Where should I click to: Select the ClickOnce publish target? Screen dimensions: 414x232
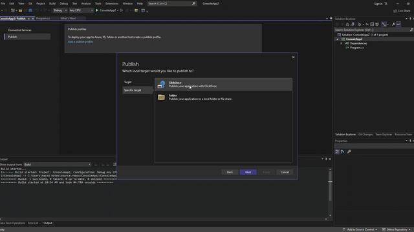(223, 84)
